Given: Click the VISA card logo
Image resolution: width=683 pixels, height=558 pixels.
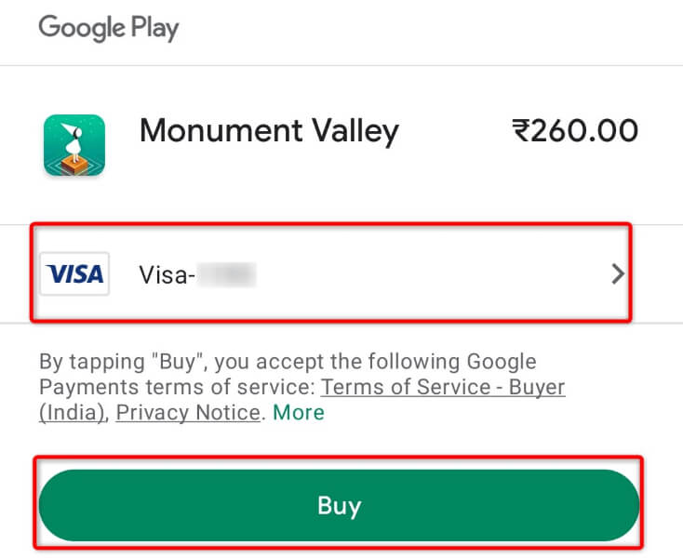Looking at the screenshot, I should pos(75,273).
